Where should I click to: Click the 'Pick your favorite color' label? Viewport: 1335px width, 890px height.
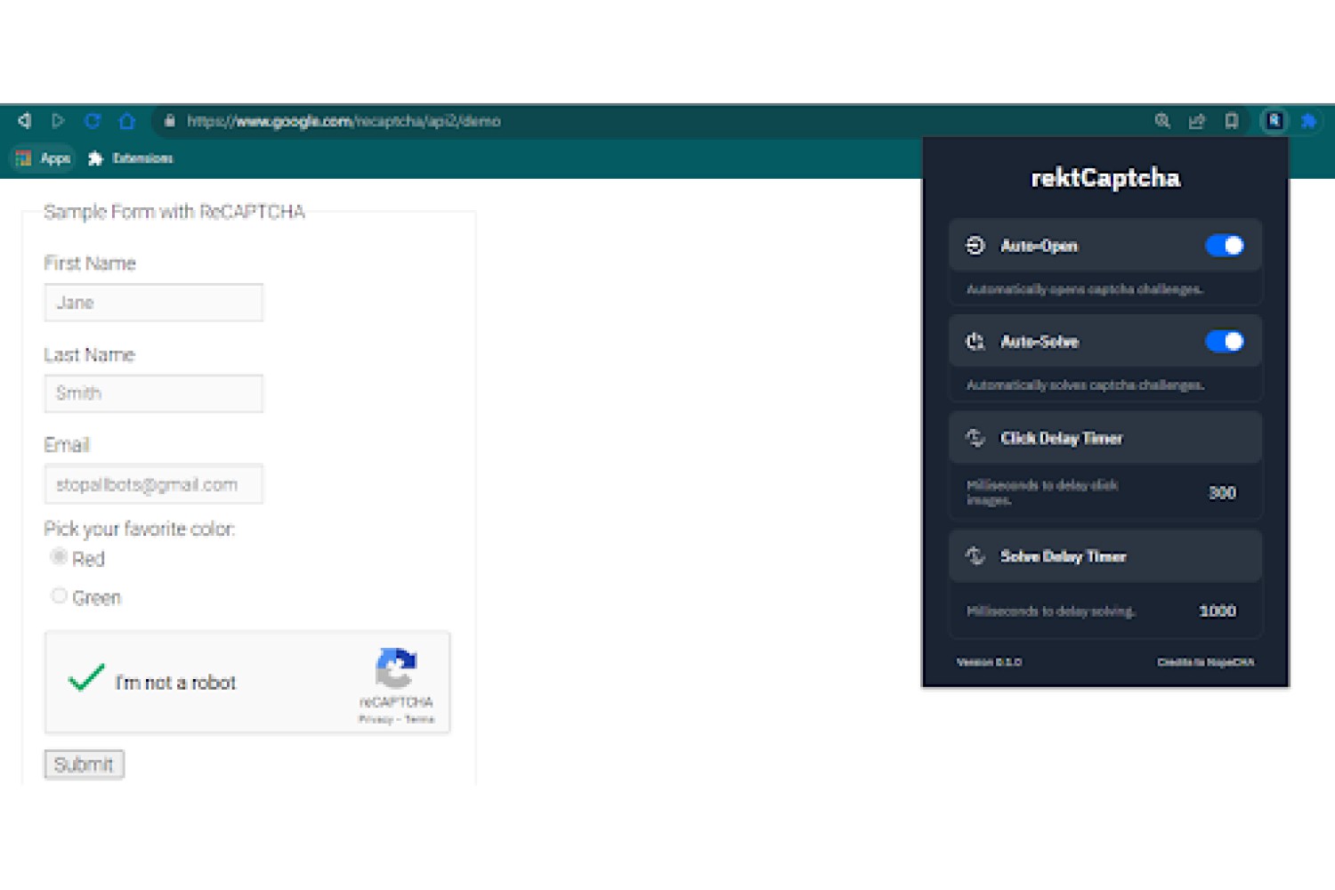tap(140, 529)
